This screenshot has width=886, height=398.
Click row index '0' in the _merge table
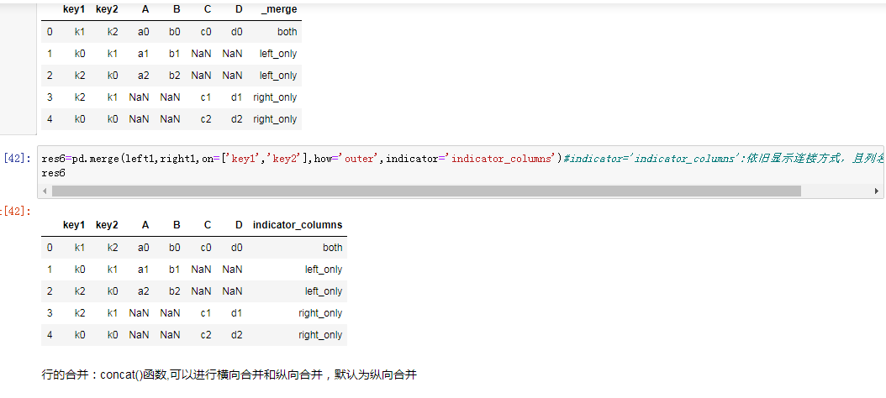[50, 32]
